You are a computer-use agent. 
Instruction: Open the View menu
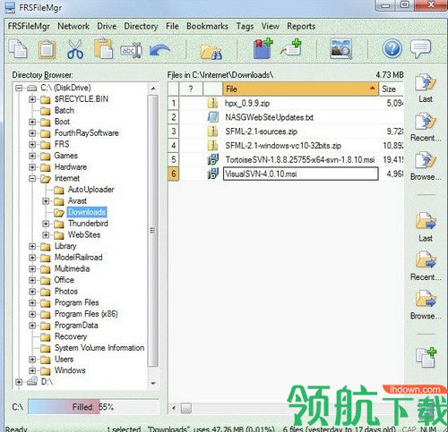[x=271, y=26]
